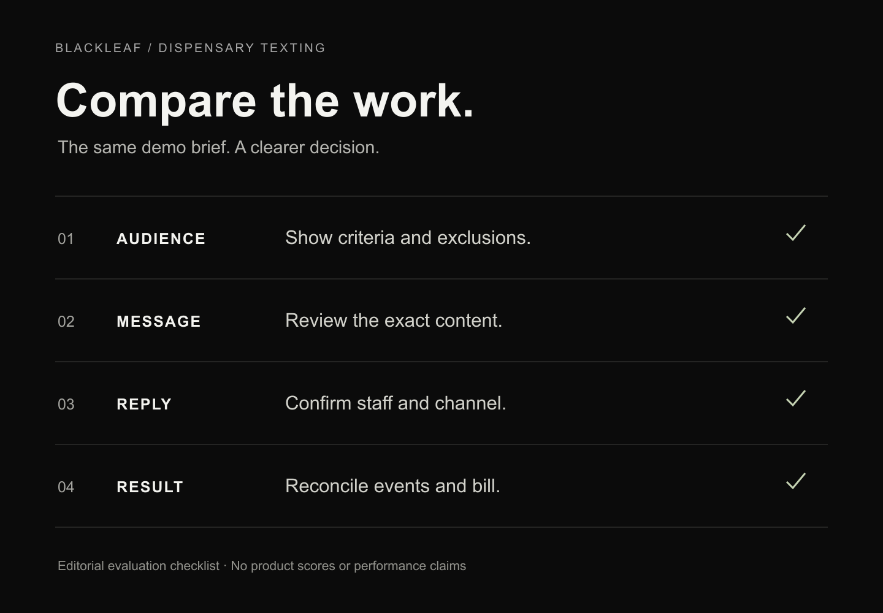Click 'Show criteria and exclusions.' text
The height and width of the screenshot is (613, 883).
click(x=408, y=238)
